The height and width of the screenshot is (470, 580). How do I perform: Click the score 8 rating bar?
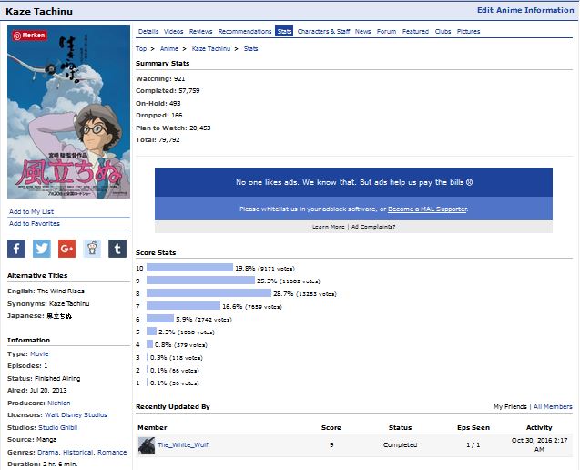click(x=209, y=293)
